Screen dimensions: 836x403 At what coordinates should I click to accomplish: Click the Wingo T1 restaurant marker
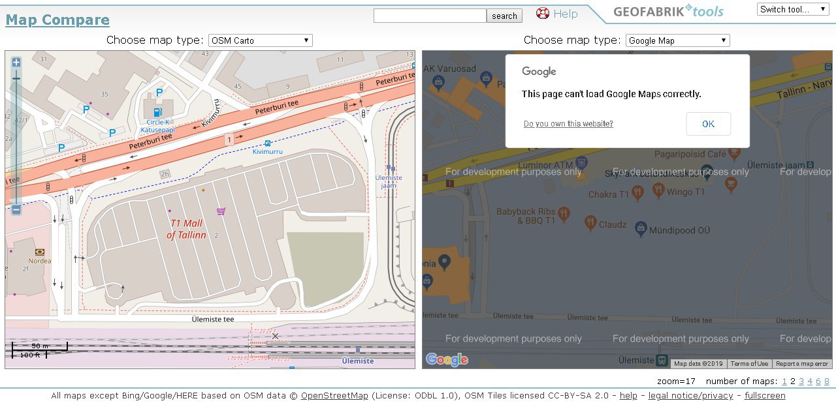coord(658,190)
